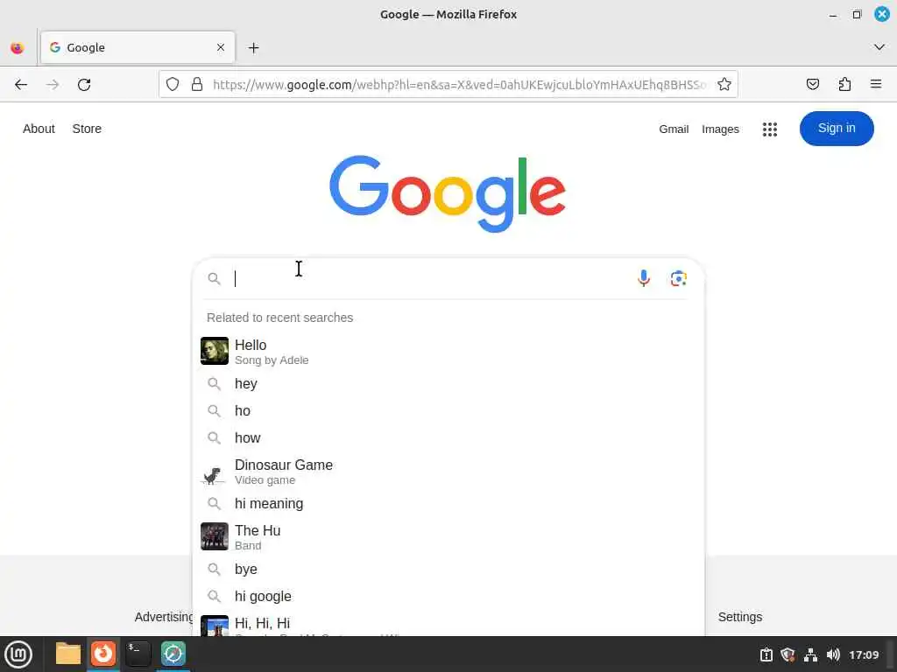Choose the 'how' search suggestion
This screenshot has width=897, height=672.
[448, 437]
